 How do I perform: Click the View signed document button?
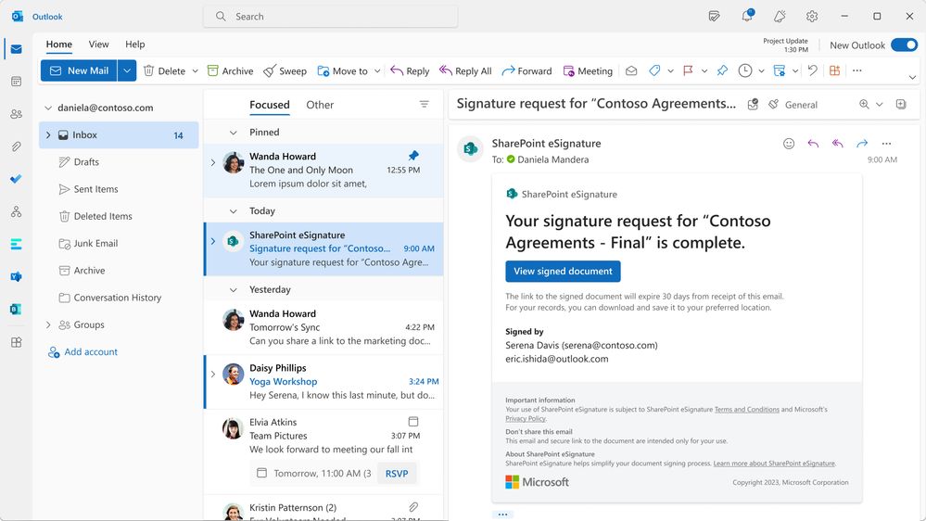[x=563, y=271]
